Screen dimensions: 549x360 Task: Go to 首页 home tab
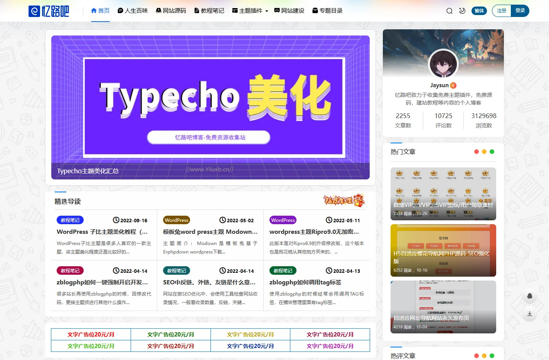click(x=100, y=11)
